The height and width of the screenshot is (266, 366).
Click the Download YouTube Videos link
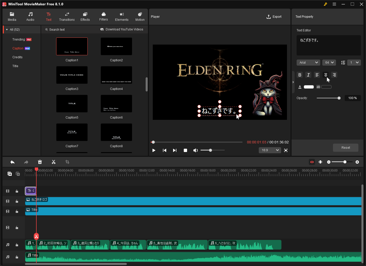click(x=122, y=29)
